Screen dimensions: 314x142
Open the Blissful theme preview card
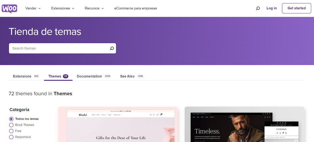118,125
